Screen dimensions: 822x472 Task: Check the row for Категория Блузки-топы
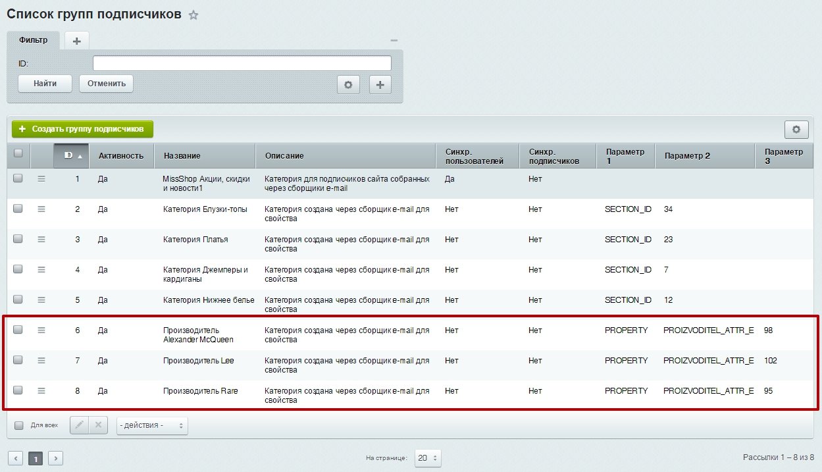[18, 208]
